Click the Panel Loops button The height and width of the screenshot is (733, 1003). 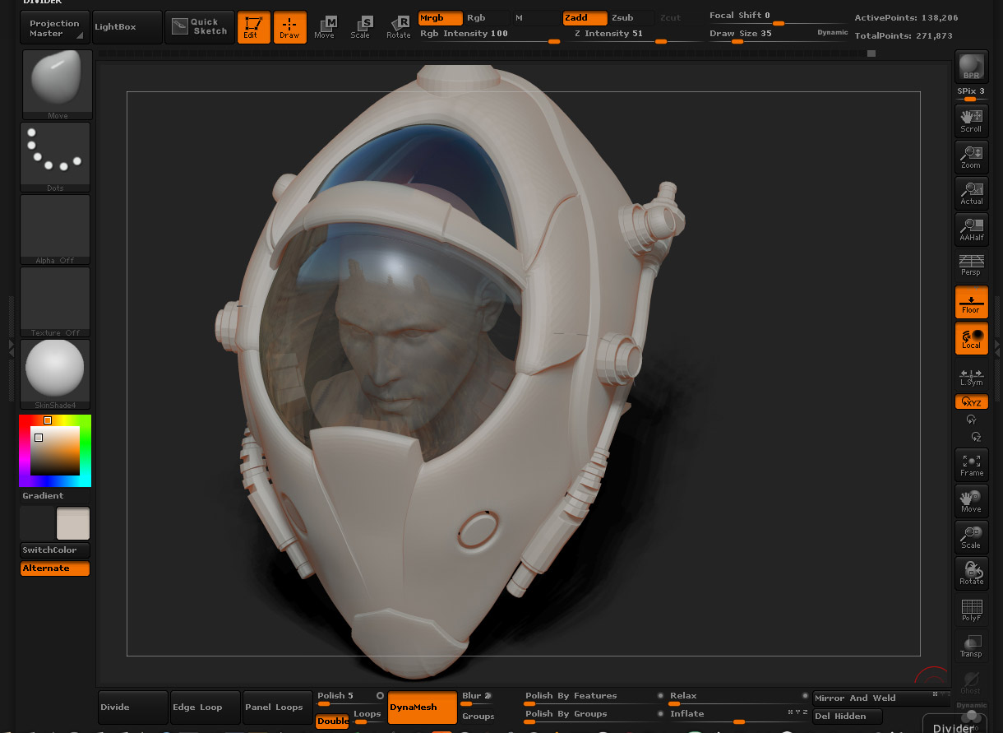(277, 707)
